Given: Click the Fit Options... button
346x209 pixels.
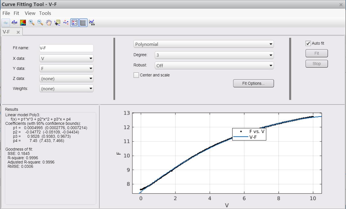Looking at the screenshot, I should coord(253,83).
